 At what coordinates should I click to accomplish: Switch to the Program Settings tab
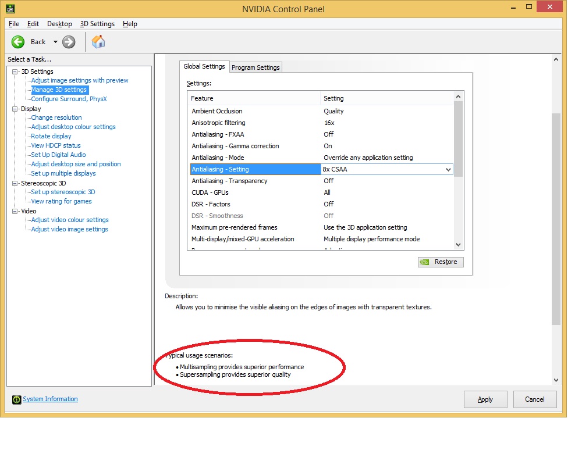255,67
